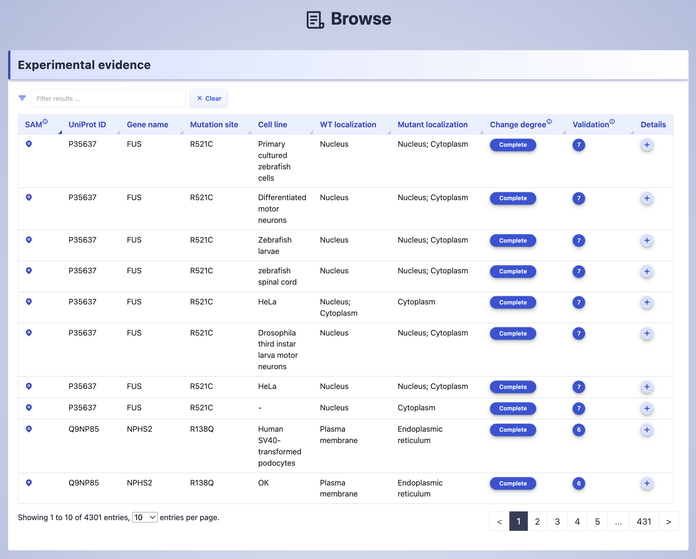The height and width of the screenshot is (559, 696).
Task: Expand details plus icon for Human SV40-transformed podocytes row
Action: 647,430
